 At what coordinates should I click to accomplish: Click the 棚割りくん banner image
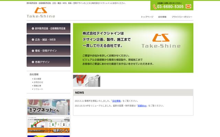48,125
